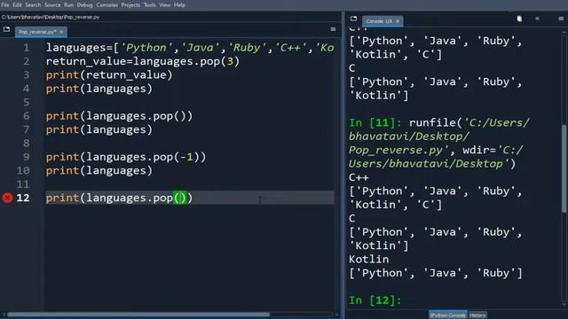Place cursor in line 12 pop parentheses
568x319 pixels.
click(x=180, y=198)
